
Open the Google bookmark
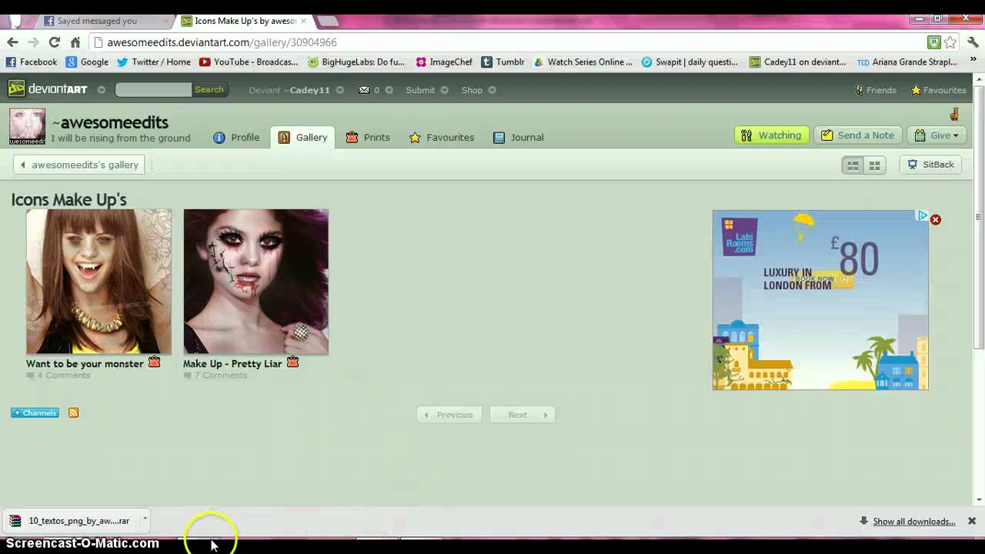87,62
